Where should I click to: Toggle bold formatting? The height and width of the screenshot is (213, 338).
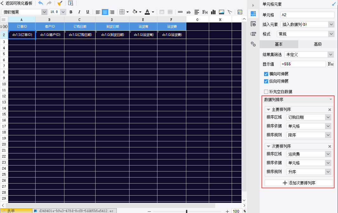pos(71,12)
